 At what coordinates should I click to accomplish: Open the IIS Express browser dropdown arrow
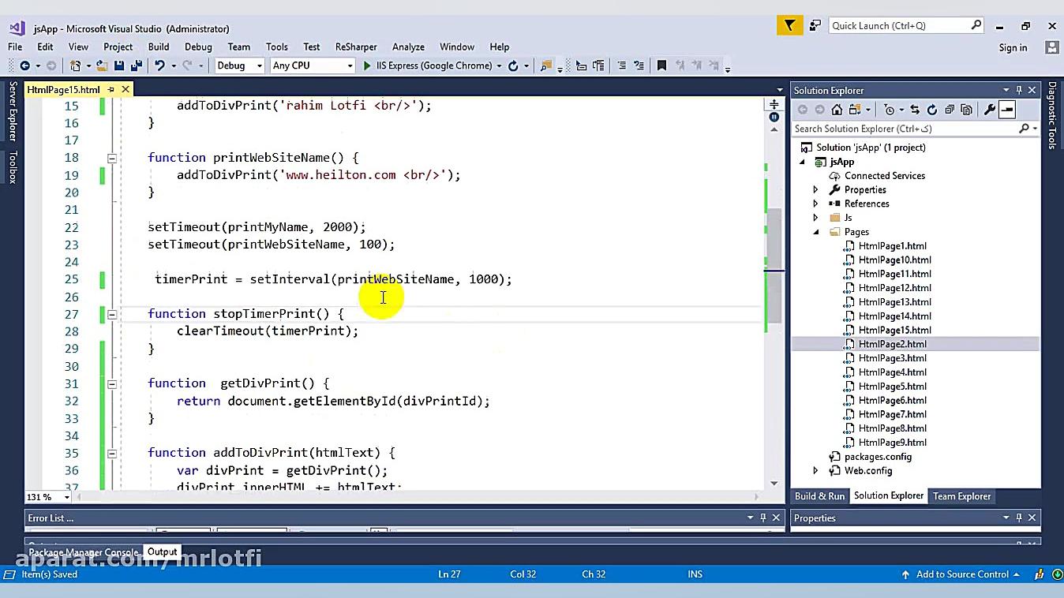(x=499, y=66)
